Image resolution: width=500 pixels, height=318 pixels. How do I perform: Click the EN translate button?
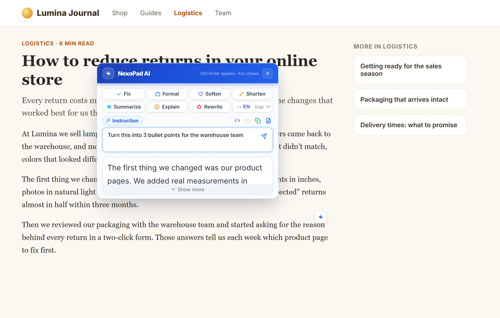[x=243, y=107]
